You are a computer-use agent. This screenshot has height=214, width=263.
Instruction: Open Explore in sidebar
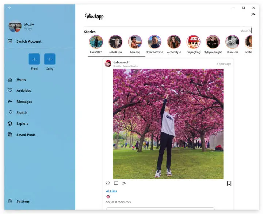(39, 124)
